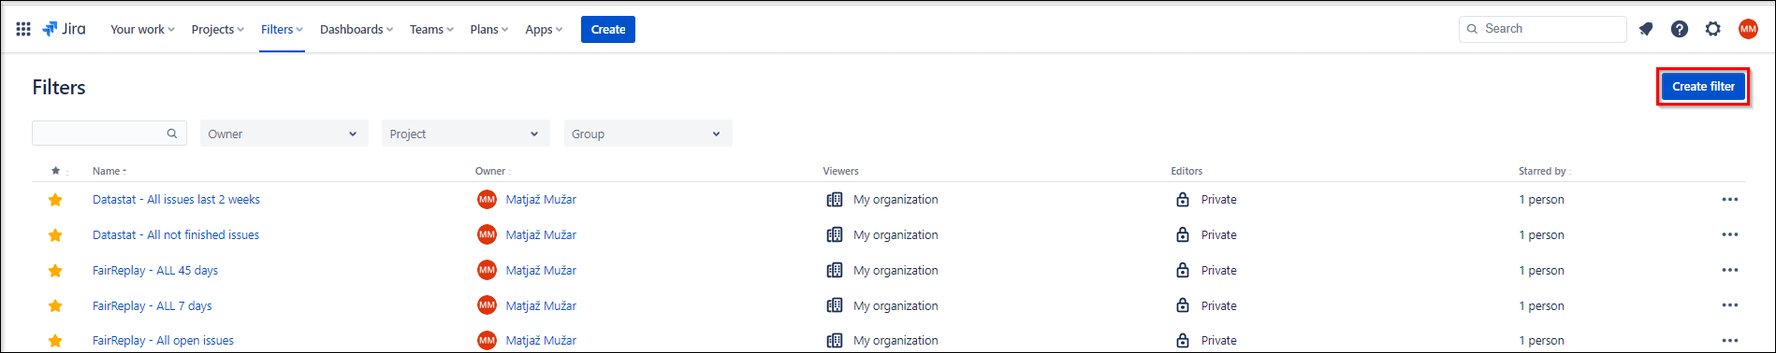Click 1 person in FairReplay - All open issues row
This screenshot has width=1776, height=353.
(x=1541, y=341)
